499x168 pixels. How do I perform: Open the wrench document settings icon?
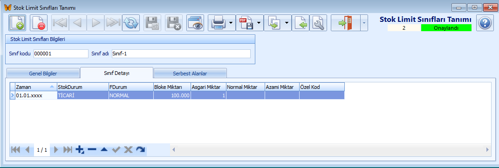pos(318,23)
